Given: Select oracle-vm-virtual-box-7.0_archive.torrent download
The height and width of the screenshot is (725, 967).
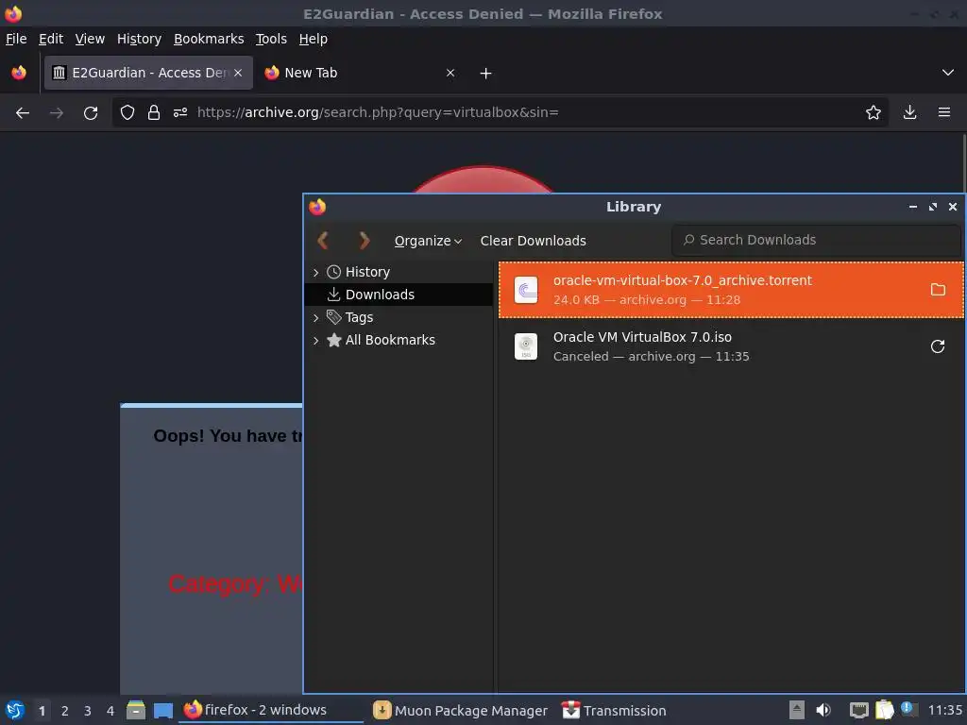Looking at the screenshot, I should coord(731,290).
